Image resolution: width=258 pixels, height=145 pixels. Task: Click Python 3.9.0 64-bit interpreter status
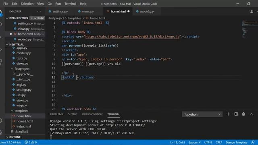[x=10, y=142]
